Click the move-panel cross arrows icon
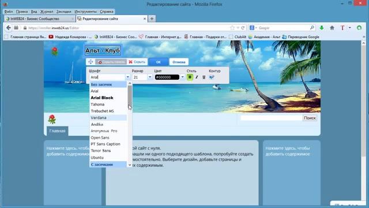Viewport: 369px width, 208px height. pos(91,62)
